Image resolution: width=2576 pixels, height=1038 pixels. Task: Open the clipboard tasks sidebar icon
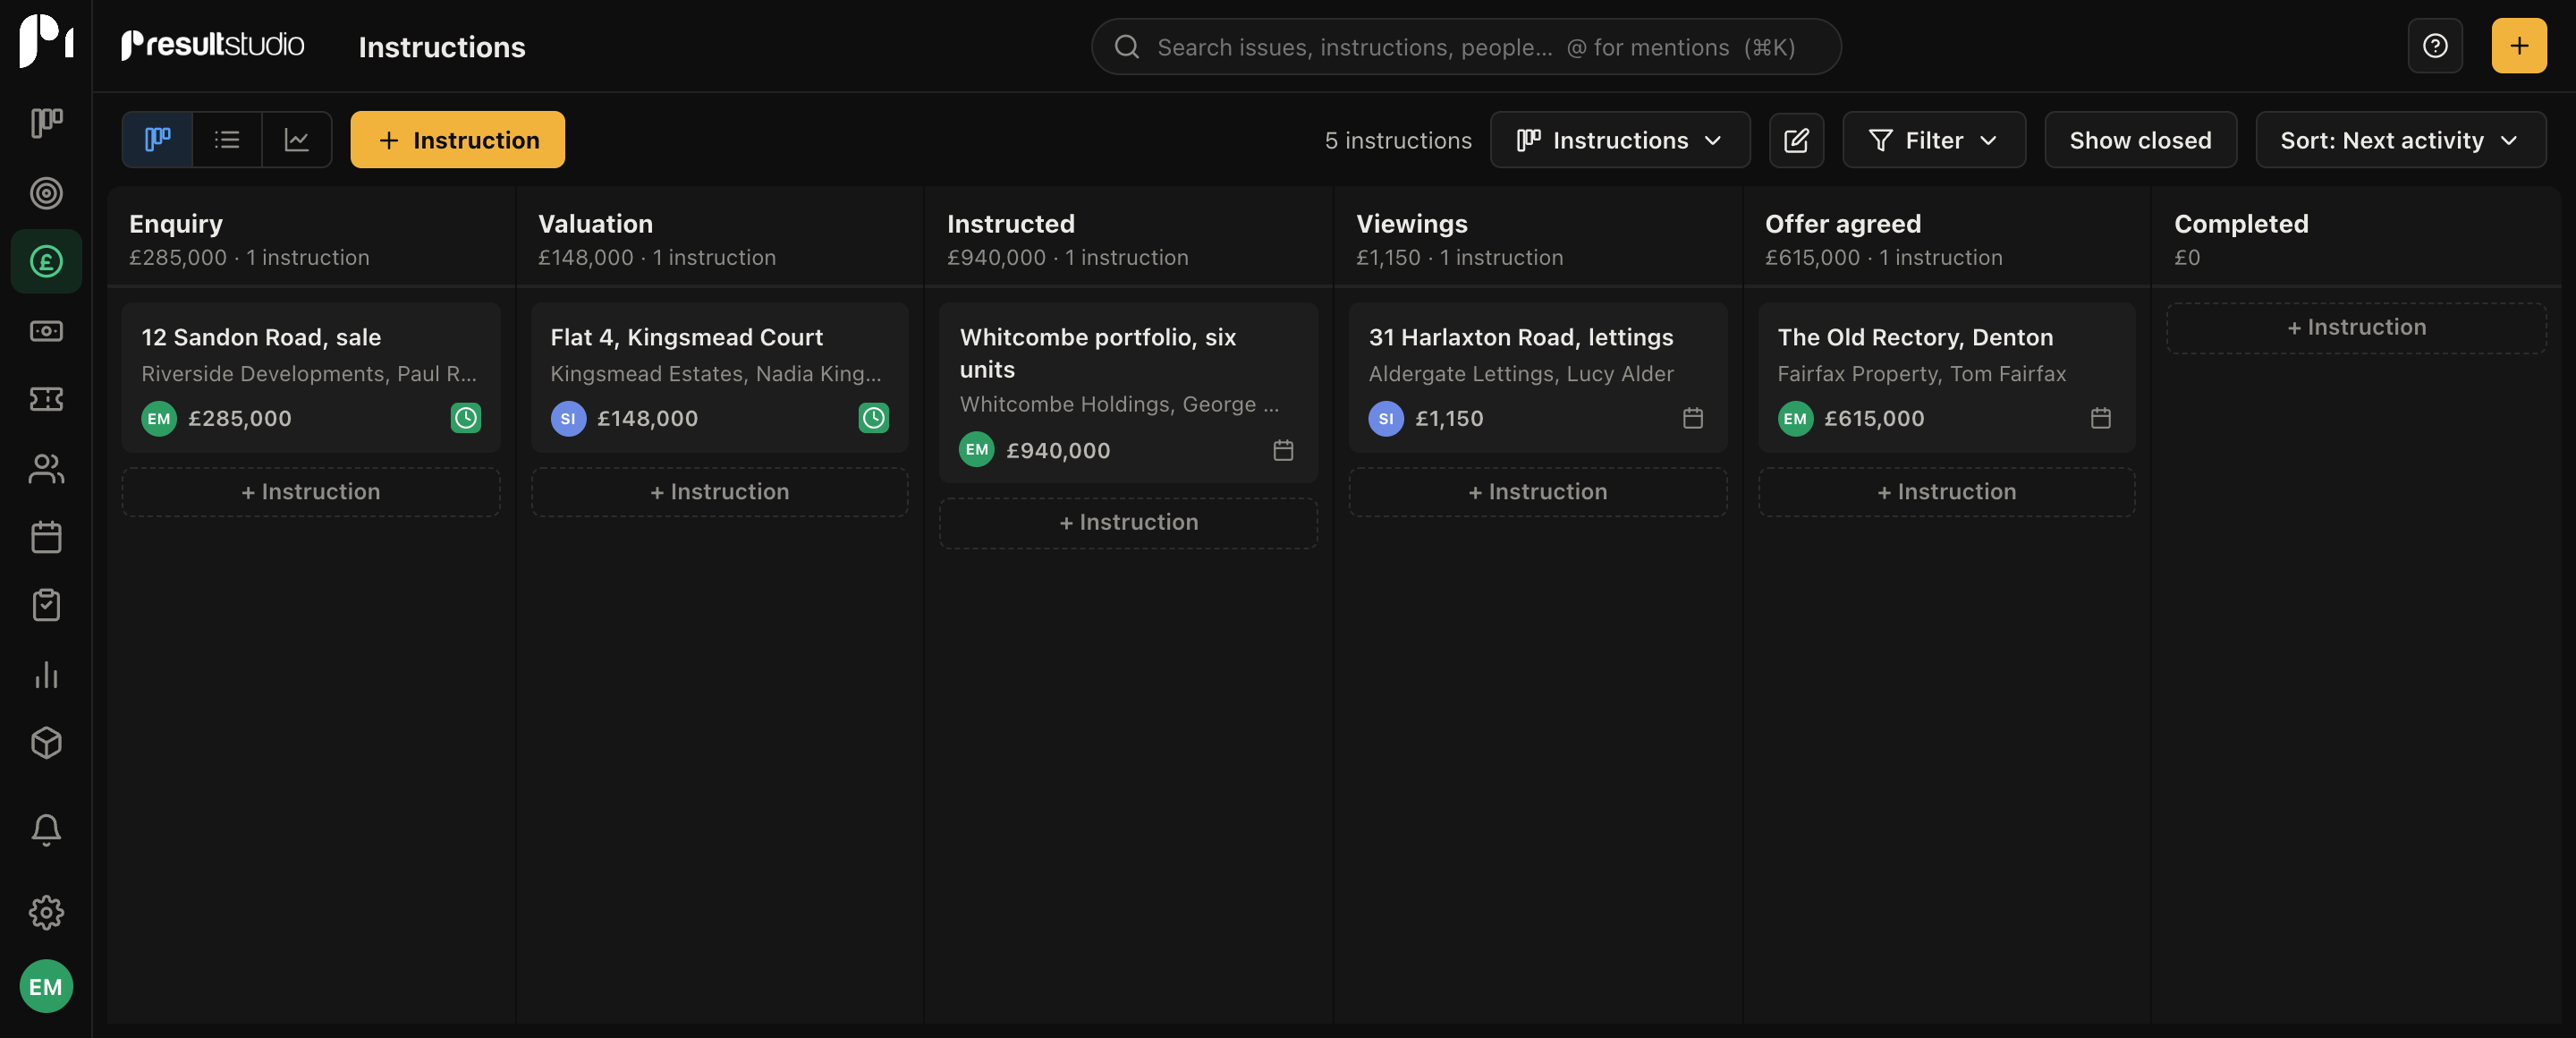46,605
